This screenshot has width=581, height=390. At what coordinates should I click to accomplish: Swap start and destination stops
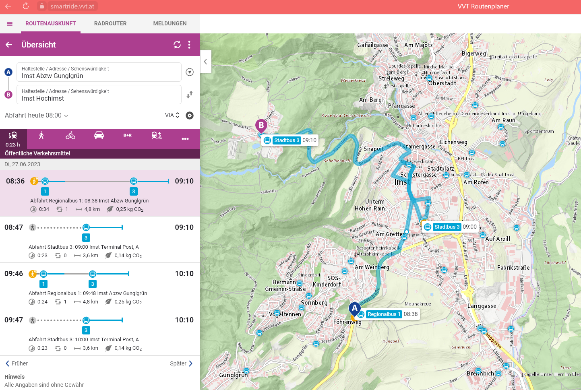click(190, 95)
